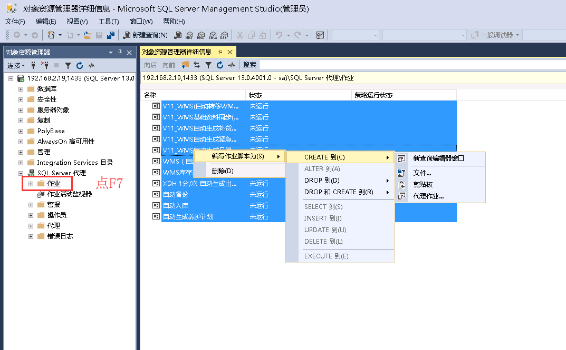Image resolution: width=566 pixels, height=350 pixels.
Task: Collapse the SQL Server 代理 node
Action: [21, 173]
